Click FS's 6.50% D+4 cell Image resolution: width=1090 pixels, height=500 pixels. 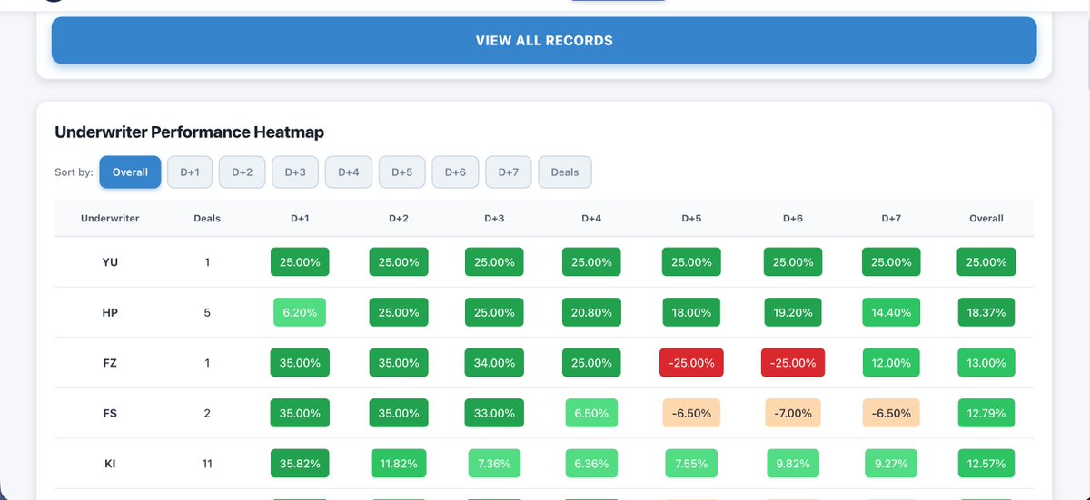tap(591, 413)
